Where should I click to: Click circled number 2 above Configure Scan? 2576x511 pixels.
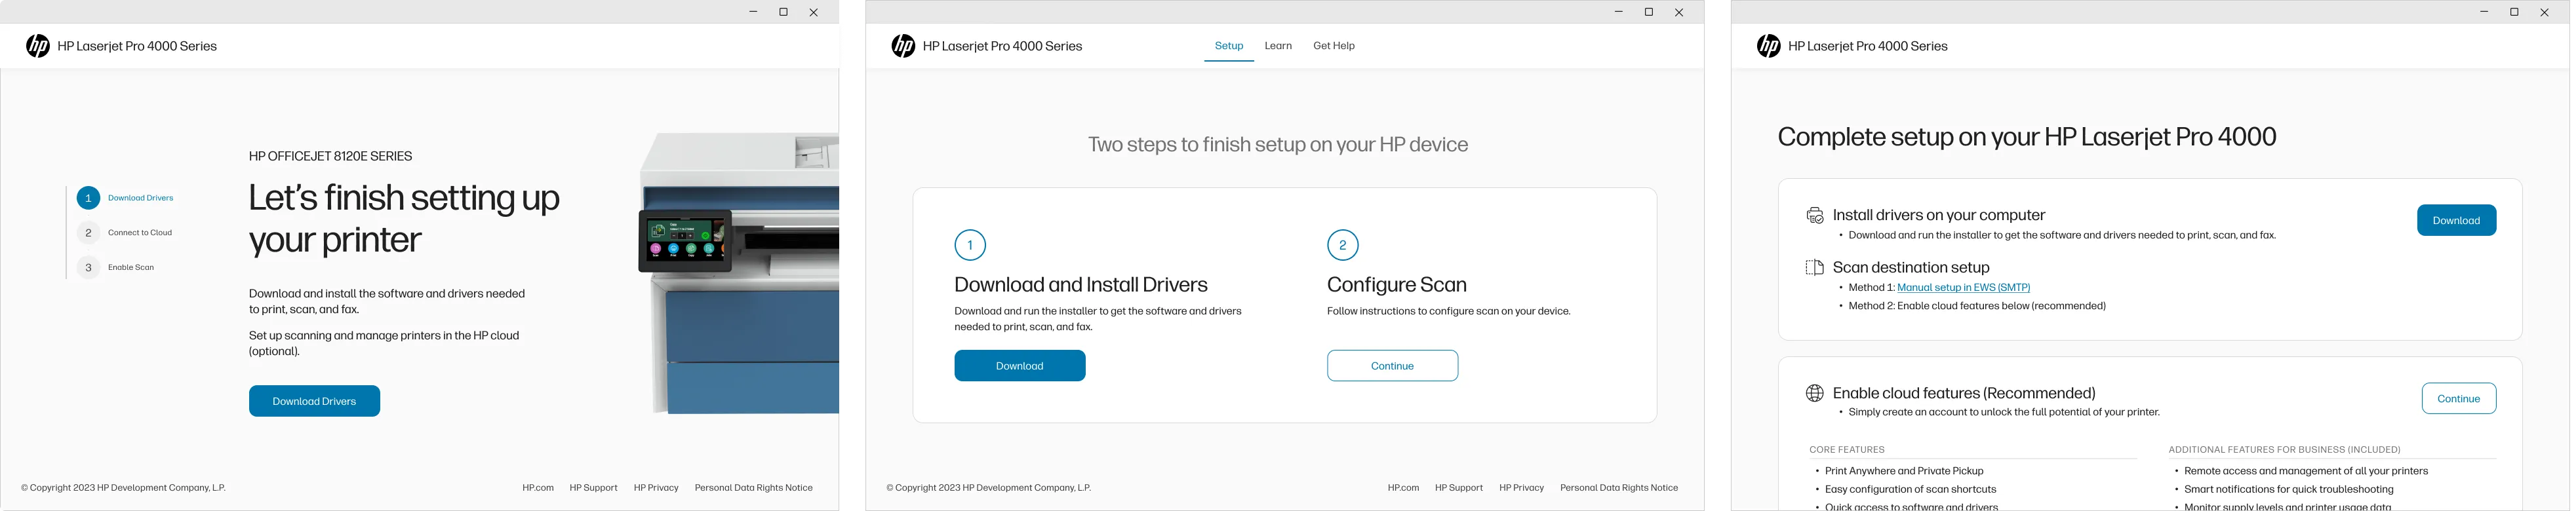pyautogui.click(x=1342, y=245)
